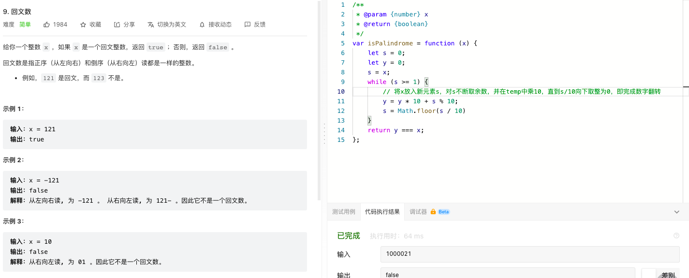Click code line number 10

pos(341,92)
